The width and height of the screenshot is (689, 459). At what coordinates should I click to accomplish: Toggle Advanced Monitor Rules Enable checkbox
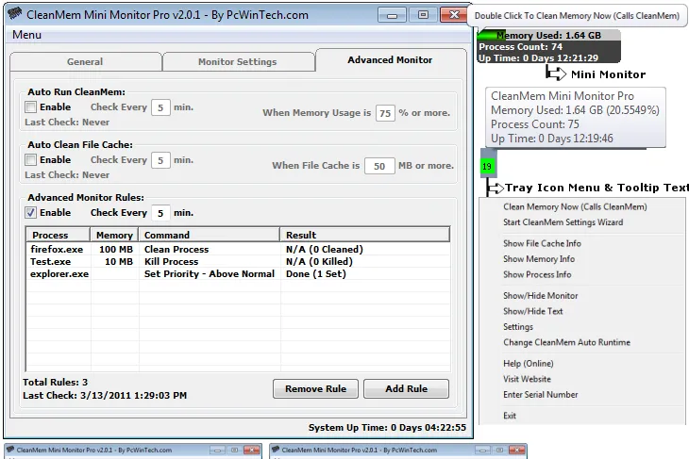pos(31,212)
